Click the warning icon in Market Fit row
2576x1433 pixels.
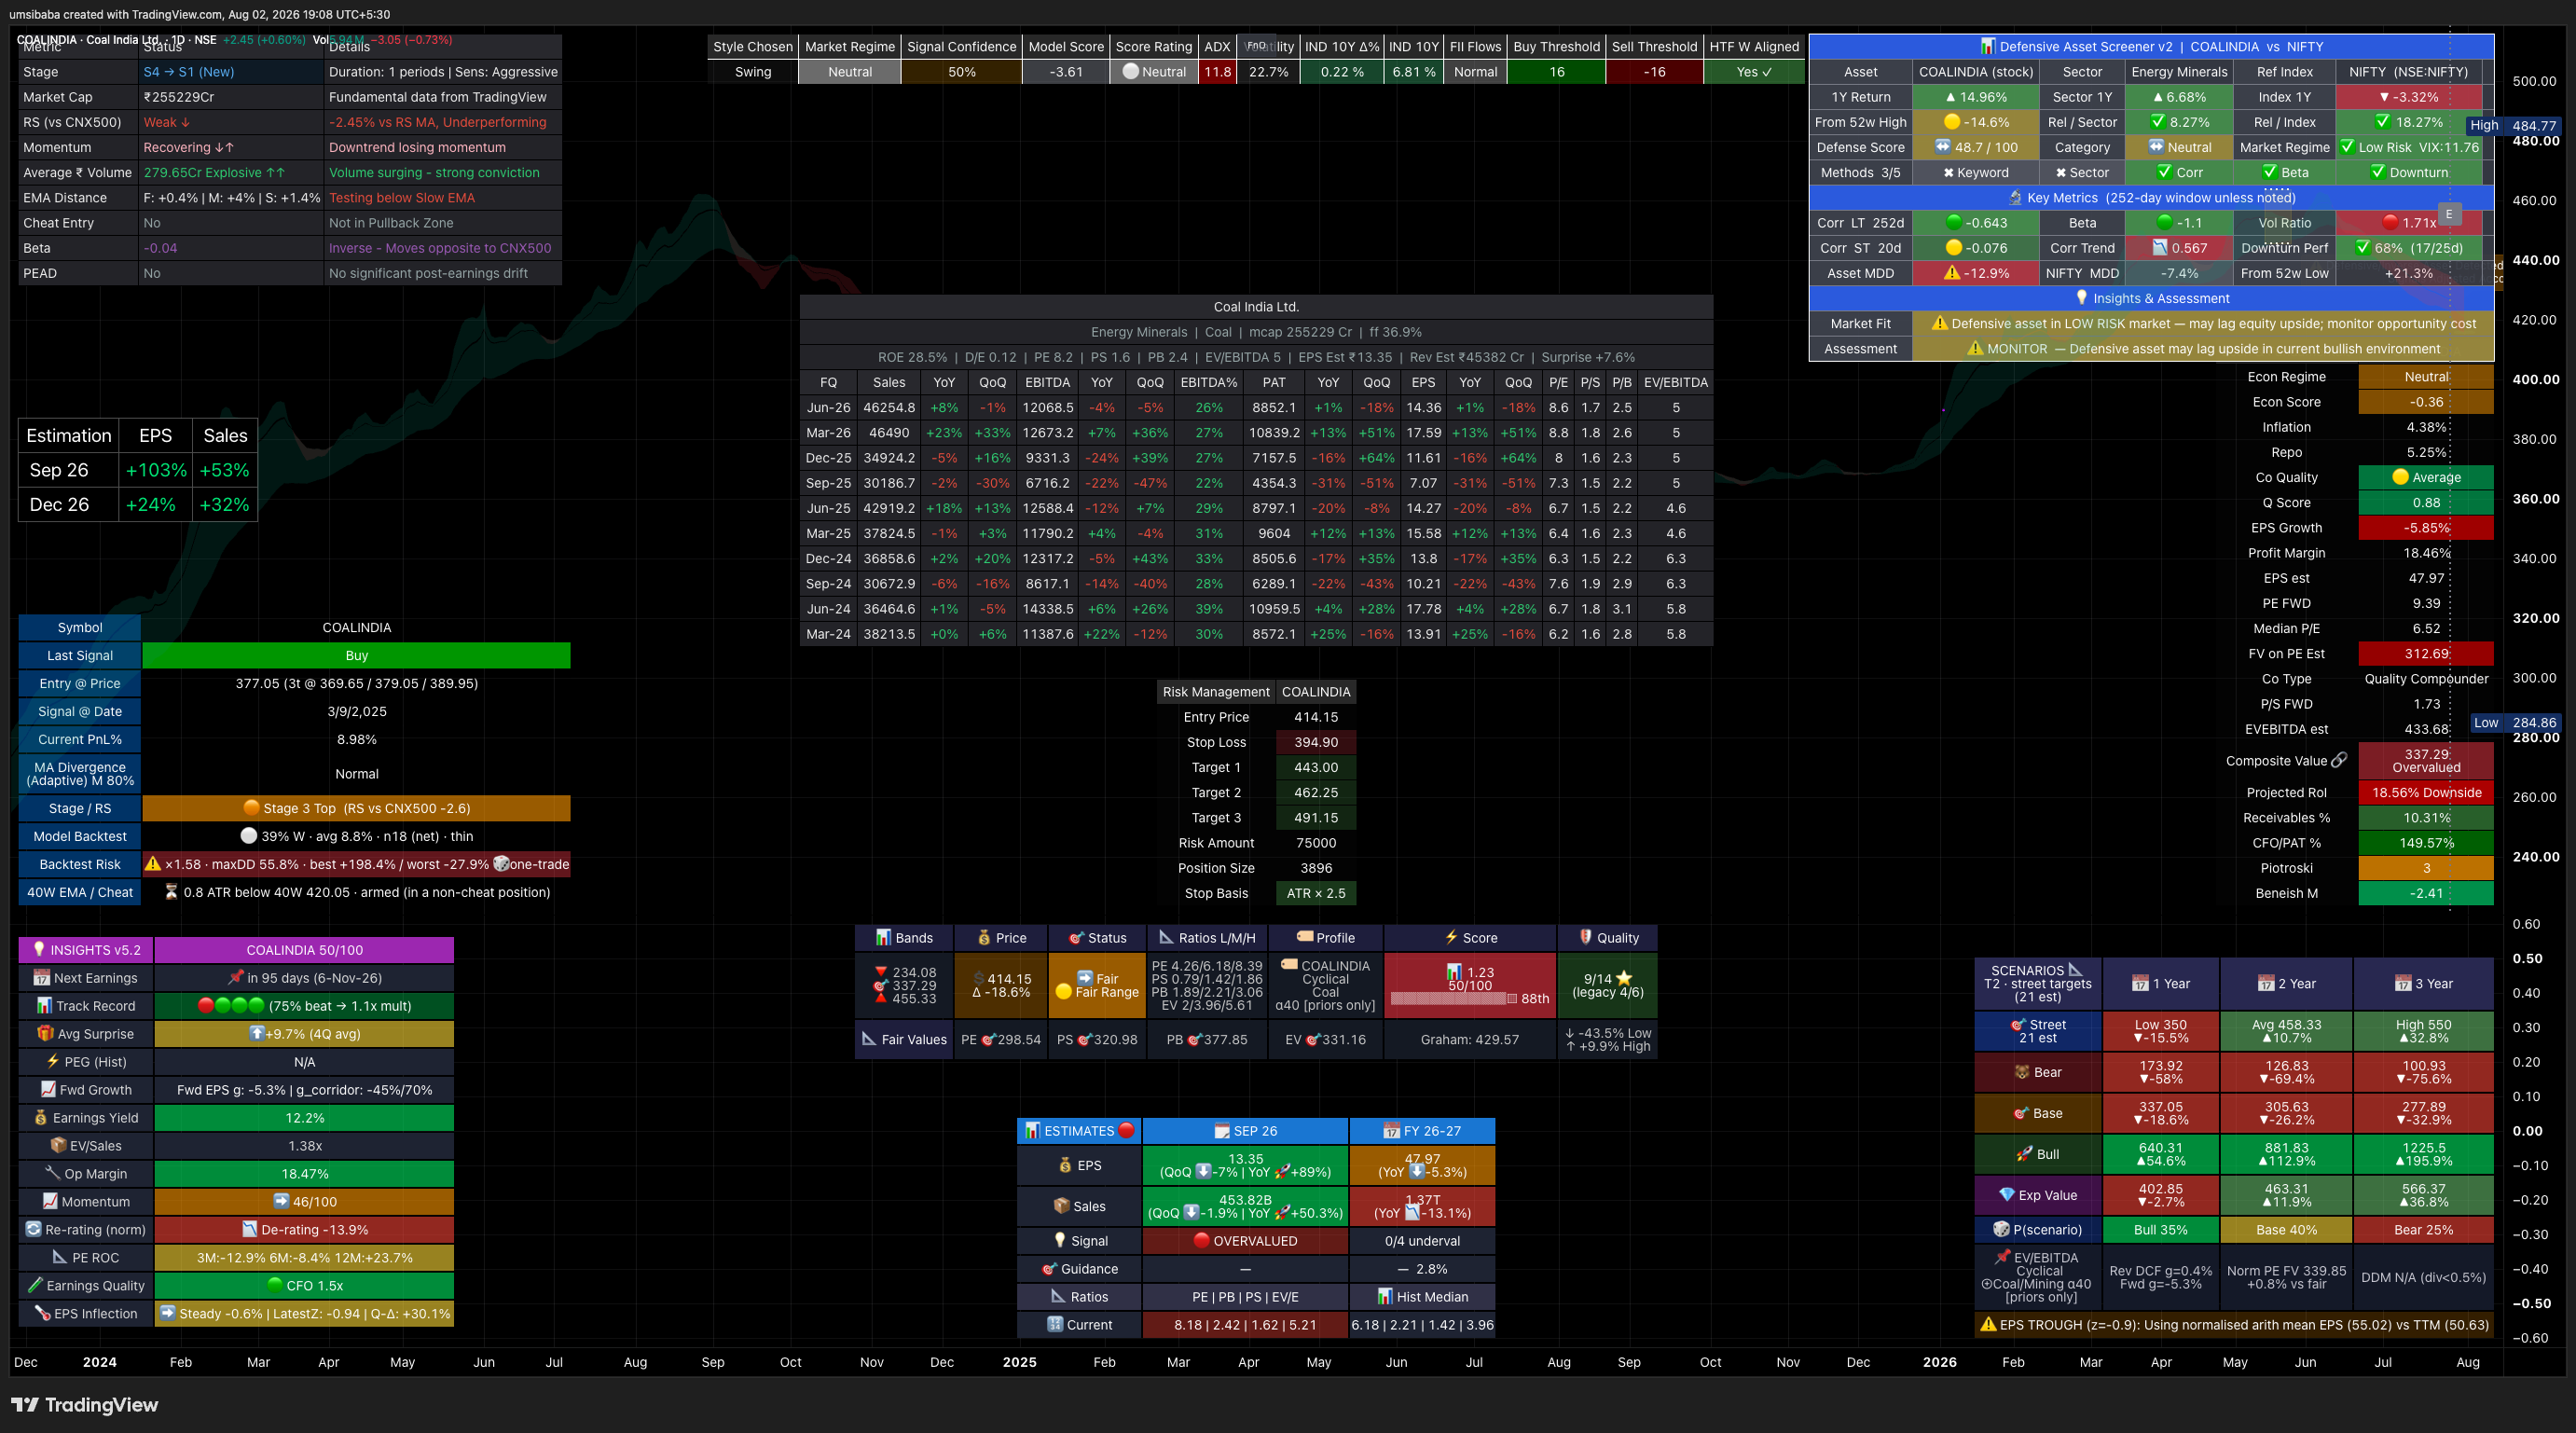click(1939, 323)
